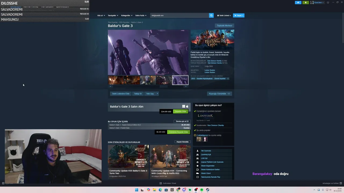The width and height of the screenshot is (344, 193).
Task: Open the Sepet cart button
Action: pos(239,15)
